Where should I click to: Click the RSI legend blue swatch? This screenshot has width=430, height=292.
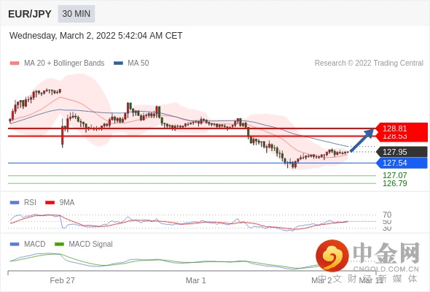(x=15, y=203)
